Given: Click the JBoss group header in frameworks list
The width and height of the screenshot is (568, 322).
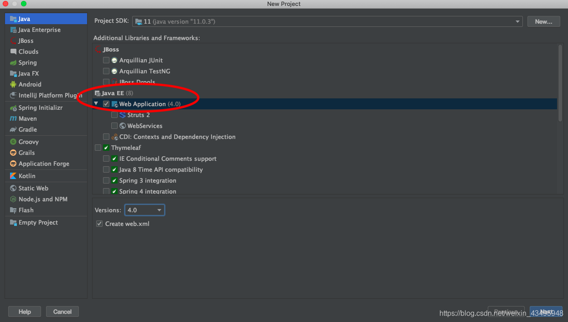Looking at the screenshot, I should point(107,50).
